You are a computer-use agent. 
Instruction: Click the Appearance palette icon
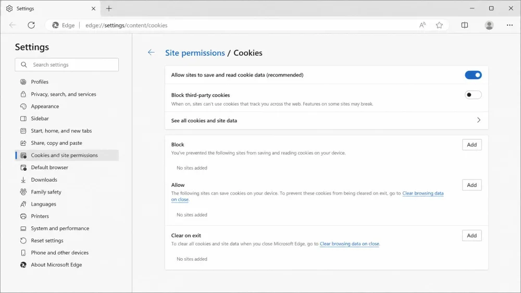tap(23, 106)
